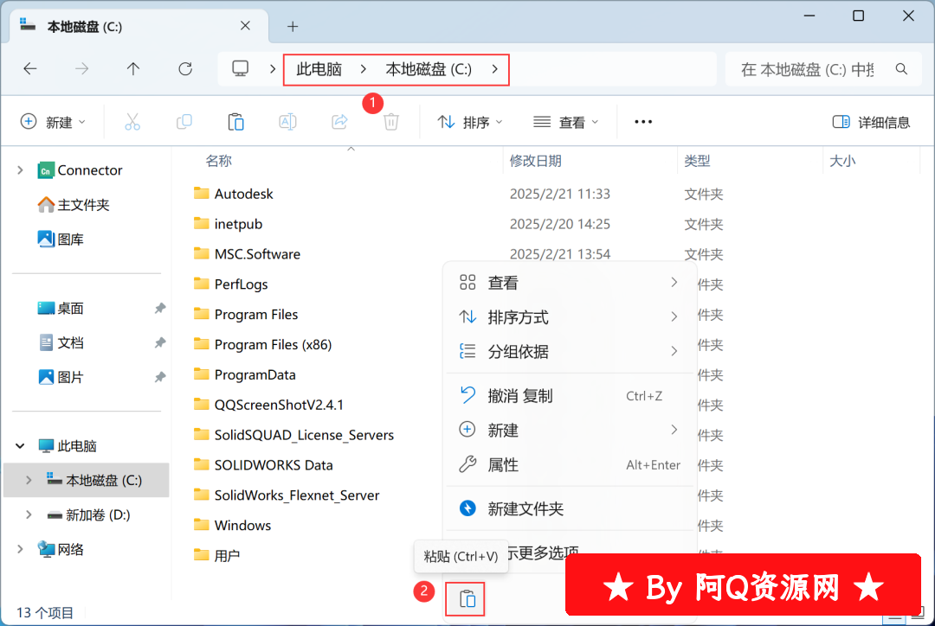Image resolution: width=935 pixels, height=626 pixels.
Task: Select the QQScreenShotV2.4.1 folder
Action: tap(268, 405)
